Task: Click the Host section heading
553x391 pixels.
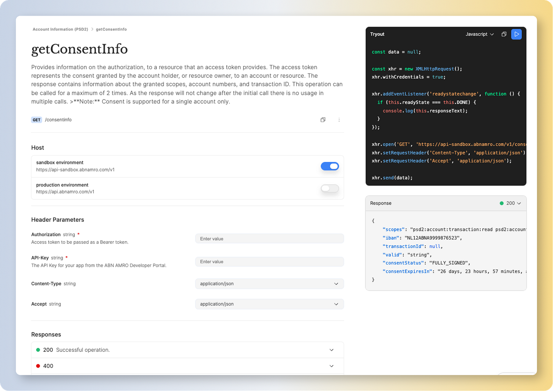Action: (x=38, y=148)
